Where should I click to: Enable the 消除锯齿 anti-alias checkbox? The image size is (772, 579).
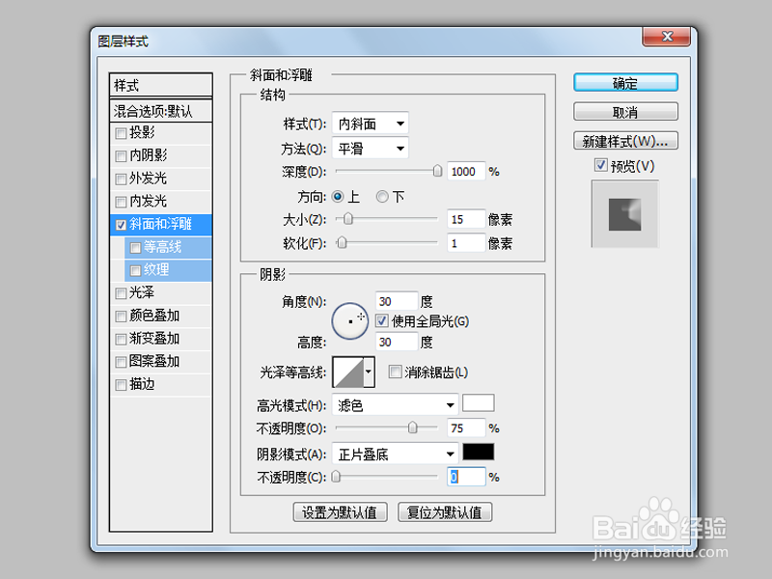click(x=395, y=372)
